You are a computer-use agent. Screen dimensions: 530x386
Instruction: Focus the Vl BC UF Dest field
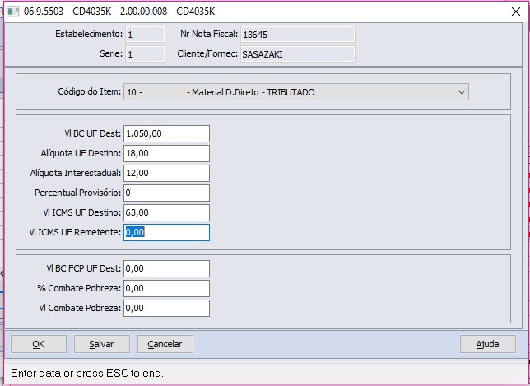(166, 134)
